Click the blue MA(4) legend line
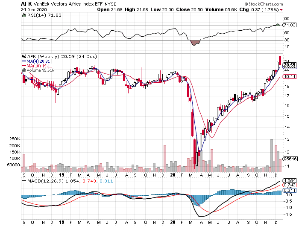 coord(24,61)
